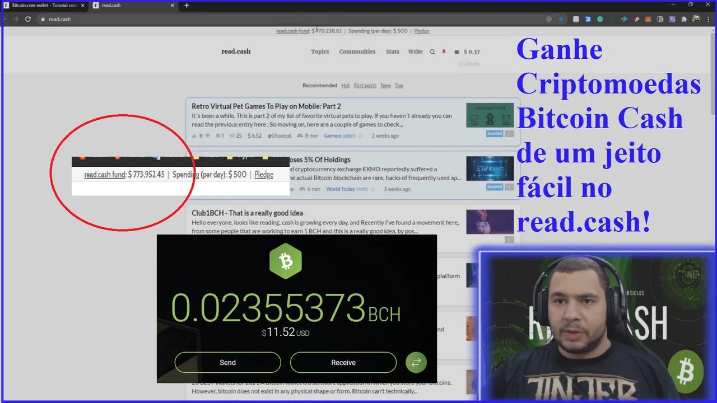Viewport: 717px width, 403px height.
Task: Open the read.cash search magnifier icon
Action: (432, 51)
